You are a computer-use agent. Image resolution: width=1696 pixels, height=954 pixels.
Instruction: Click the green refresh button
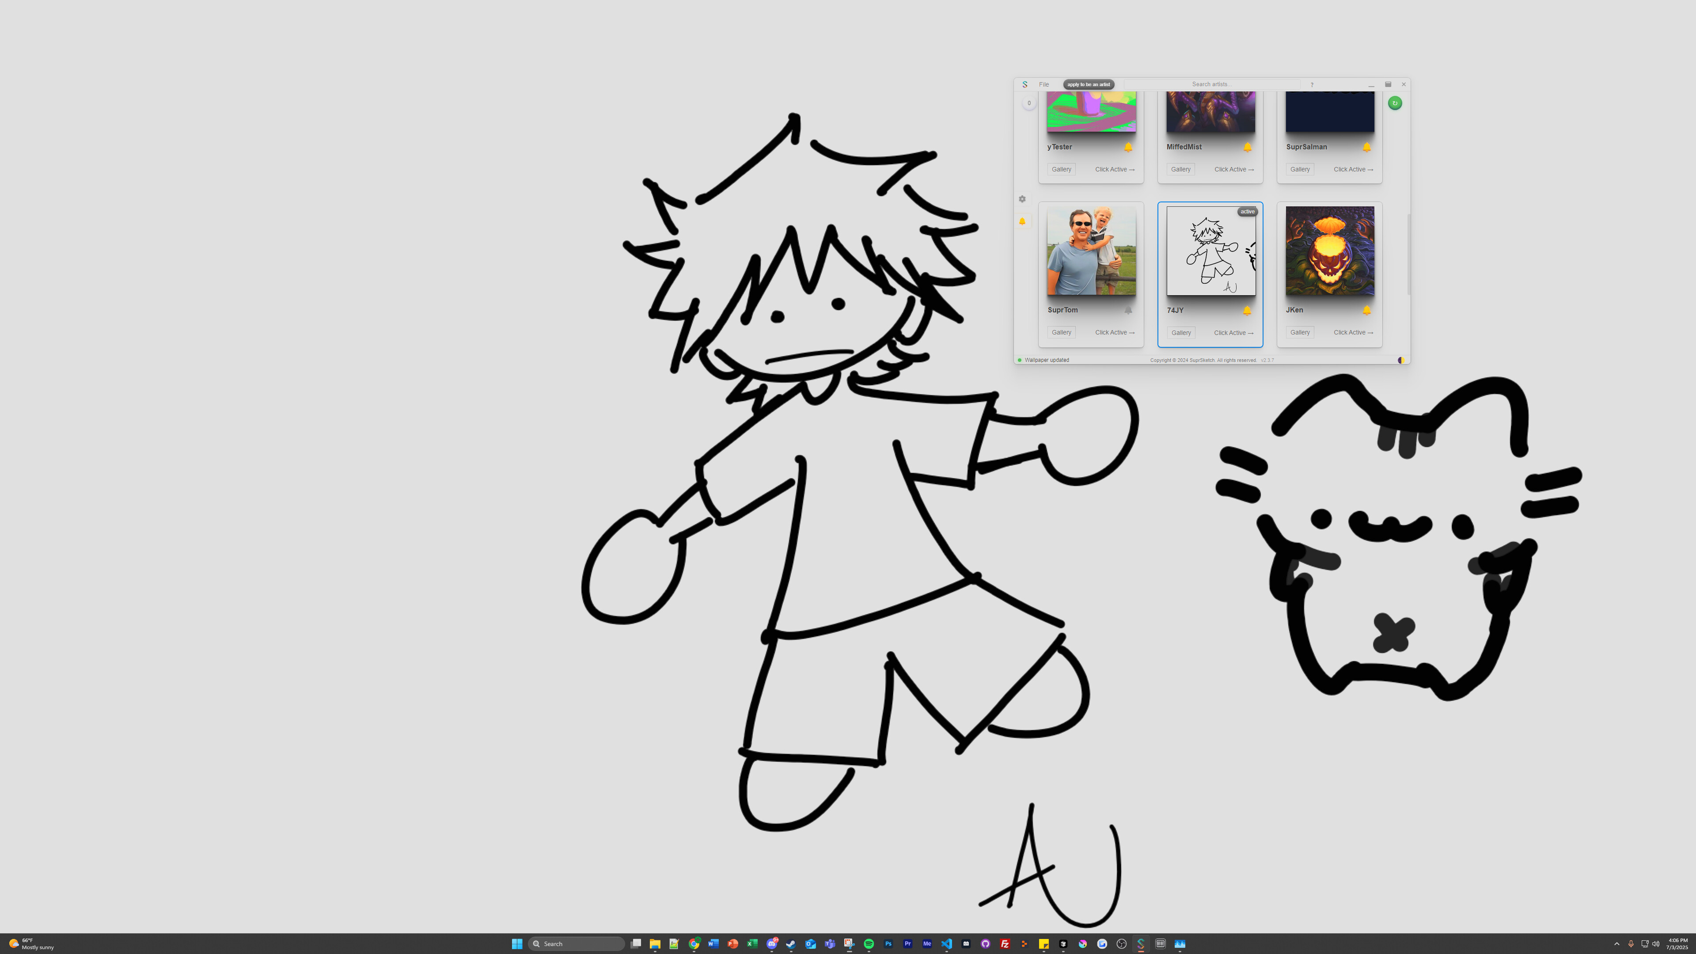point(1394,103)
